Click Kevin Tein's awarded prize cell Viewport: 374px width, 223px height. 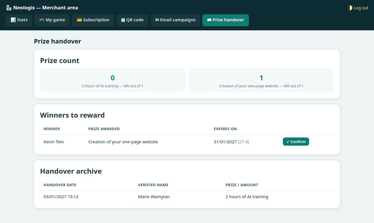pyautogui.click(x=123, y=142)
